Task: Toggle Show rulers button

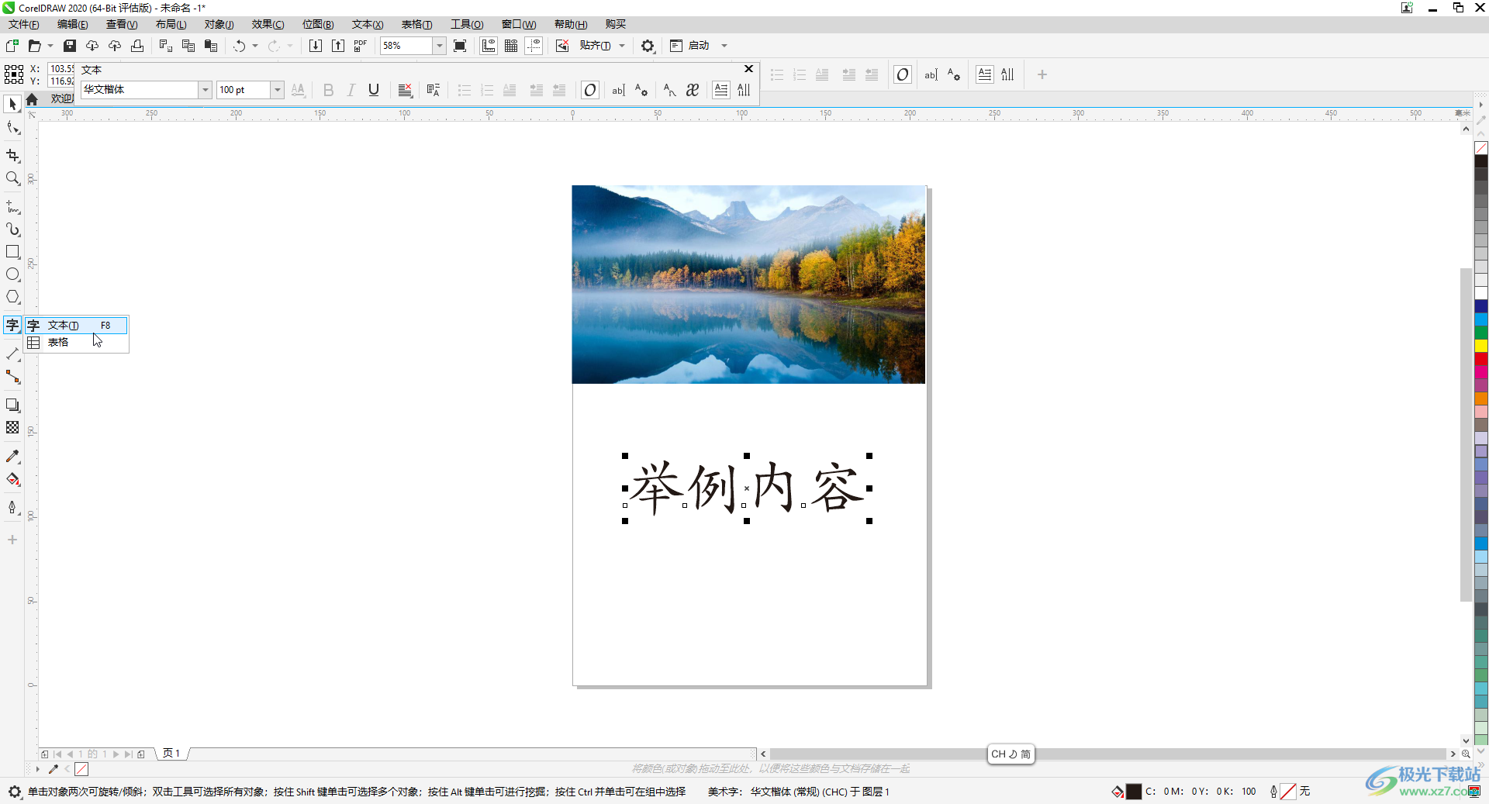Action: click(489, 46)
